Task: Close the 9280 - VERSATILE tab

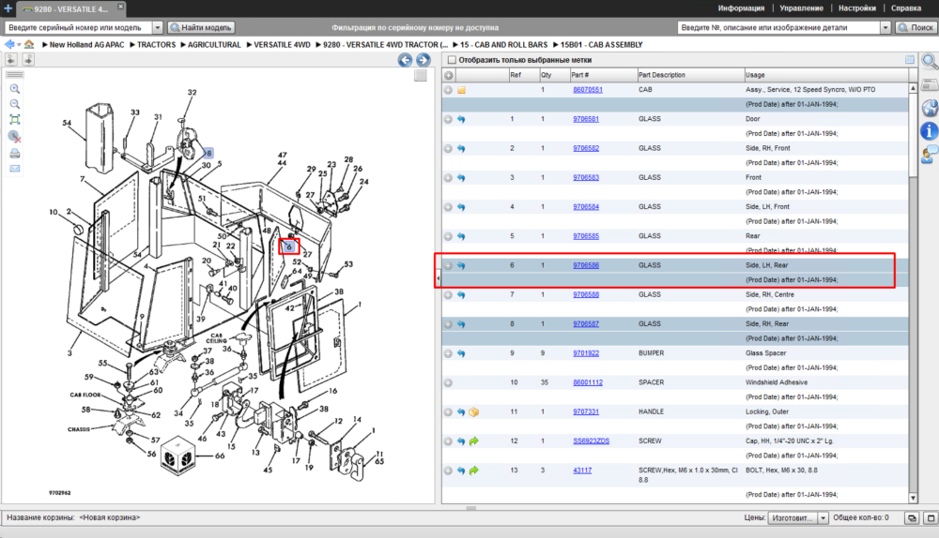Action: pos(120,6)
